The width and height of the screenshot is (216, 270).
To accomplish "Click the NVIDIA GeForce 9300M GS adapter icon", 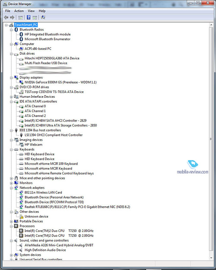I will click(x=21, y=82).
